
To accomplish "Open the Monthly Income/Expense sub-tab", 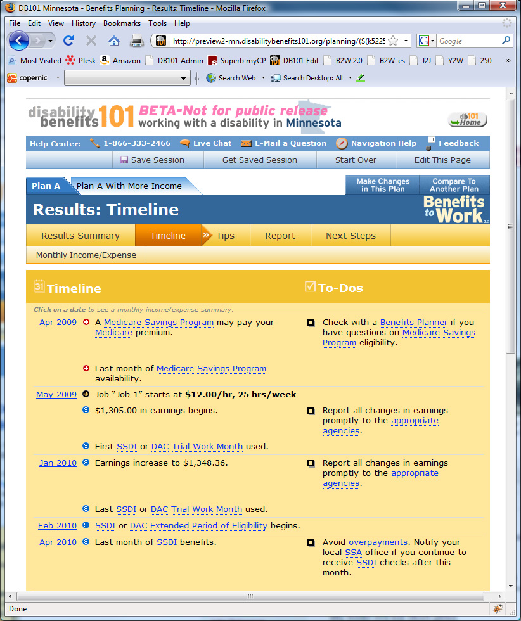I will click(86, 255).
